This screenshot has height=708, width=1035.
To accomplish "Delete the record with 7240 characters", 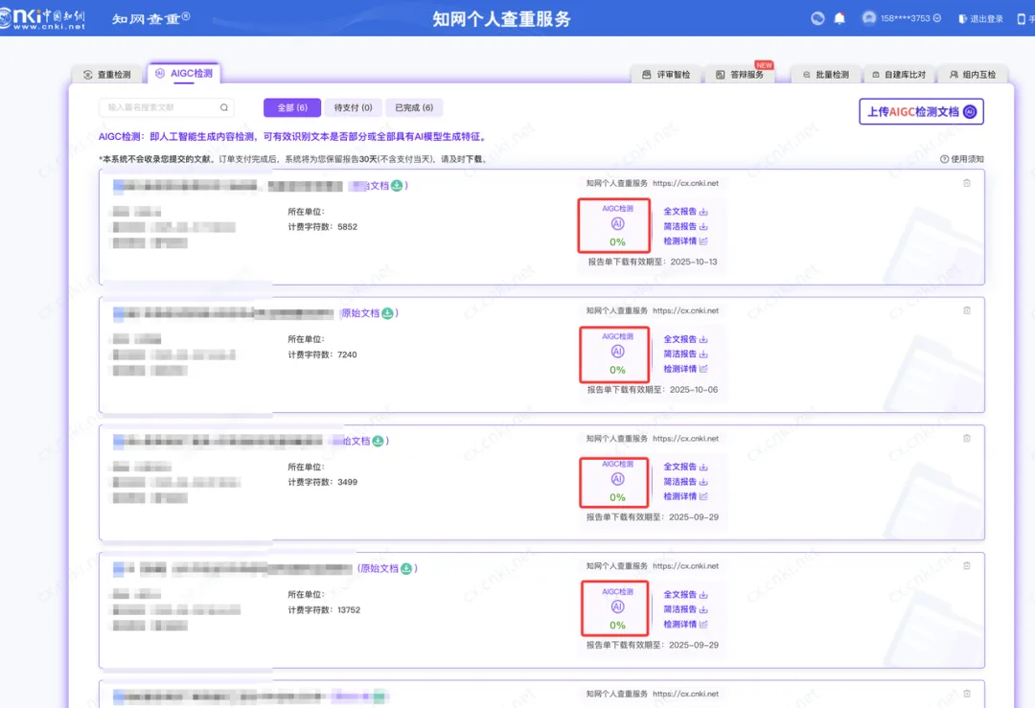I will (x=967, y=310).
